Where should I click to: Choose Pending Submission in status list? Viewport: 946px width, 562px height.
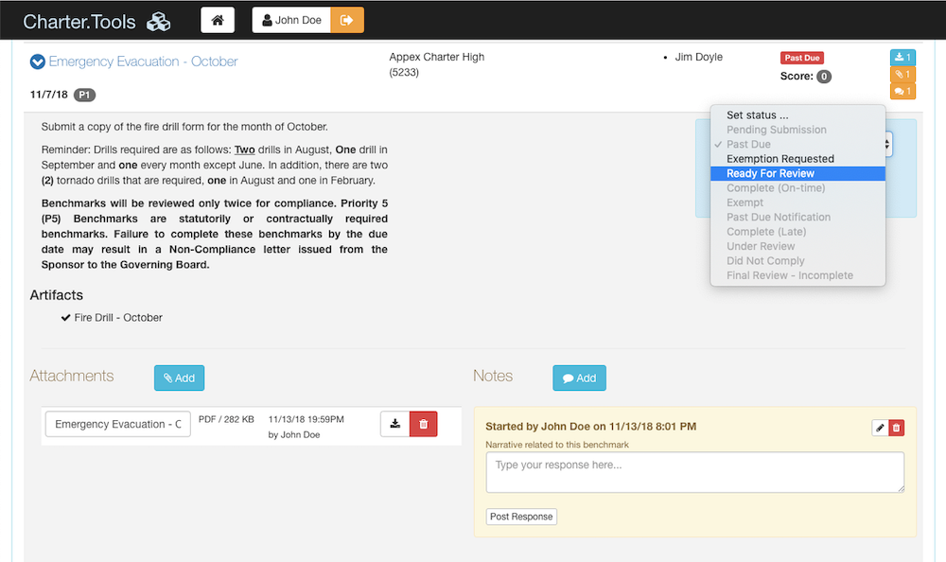click(797, 130)
